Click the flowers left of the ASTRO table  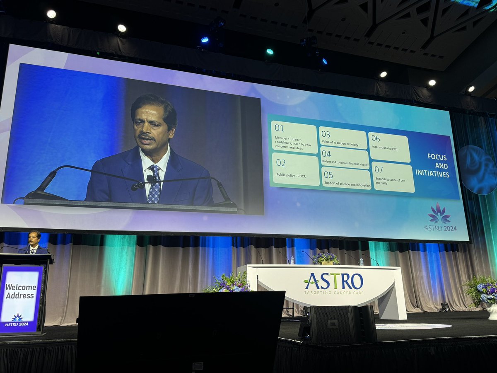229,283
